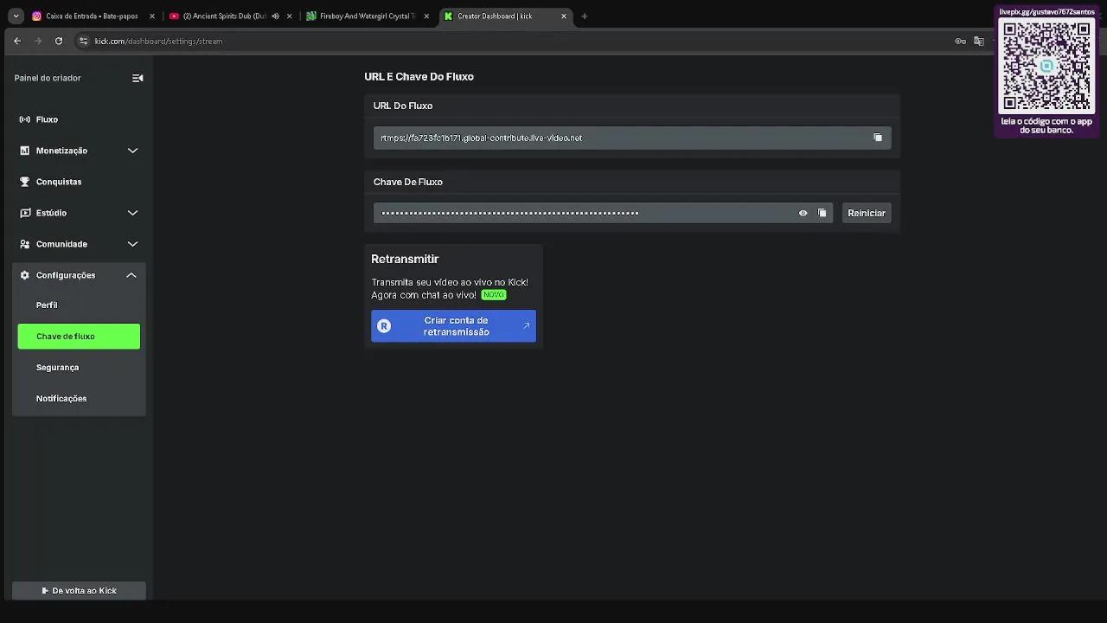Screen dimensions: 1107x623
Task: Click the NOVO badge
Action: pos(493,295)
